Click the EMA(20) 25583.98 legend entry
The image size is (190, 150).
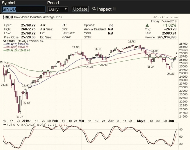[16, 44]
